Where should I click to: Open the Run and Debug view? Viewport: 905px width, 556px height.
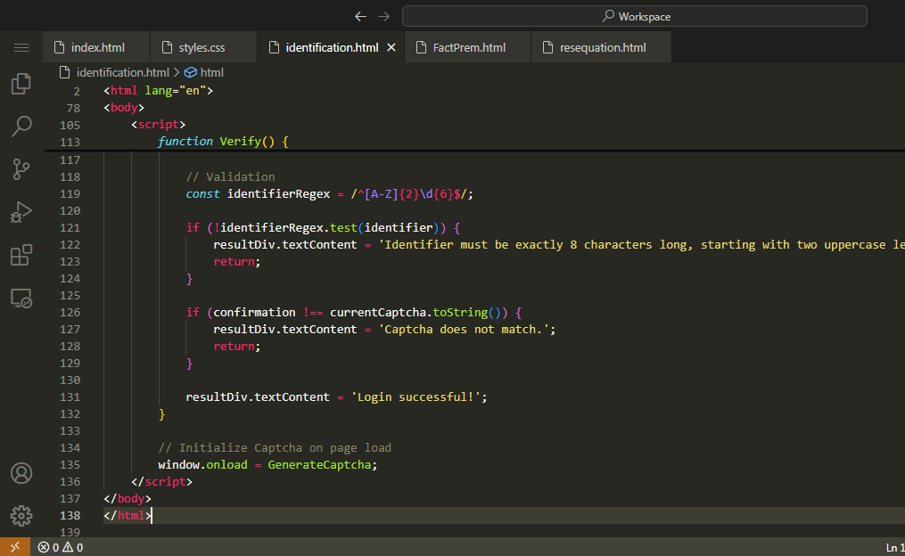(x=21, y=211)
